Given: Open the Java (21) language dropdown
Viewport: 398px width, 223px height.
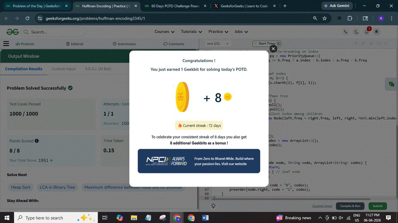Looking at the screenshot, I should point(218,44).
